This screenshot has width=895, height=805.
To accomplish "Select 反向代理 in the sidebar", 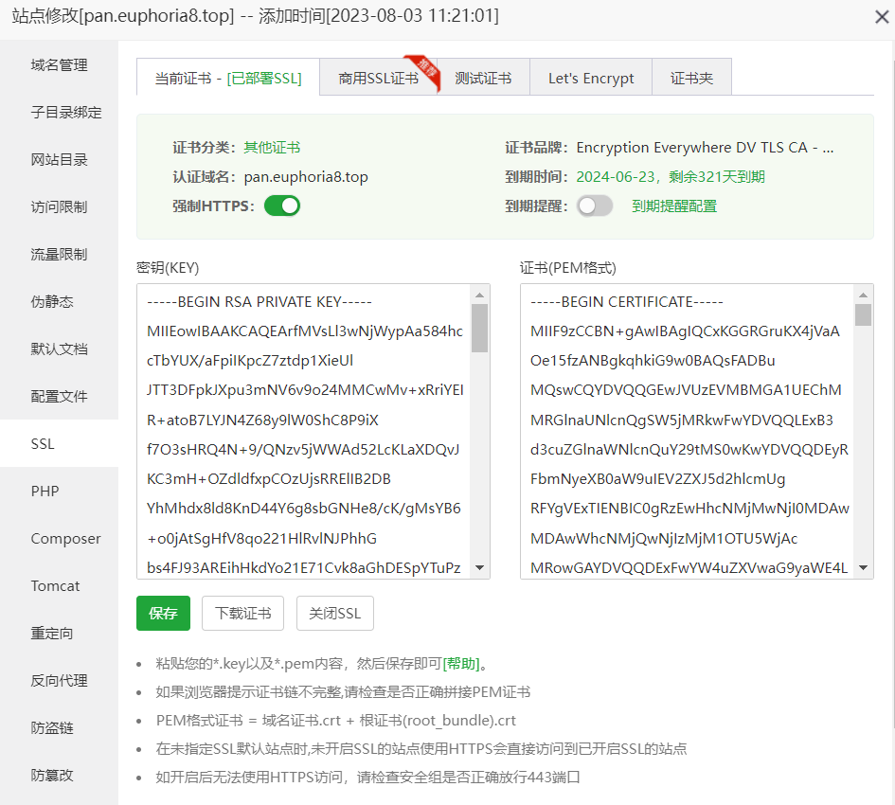I will click(x=59, y=680).
